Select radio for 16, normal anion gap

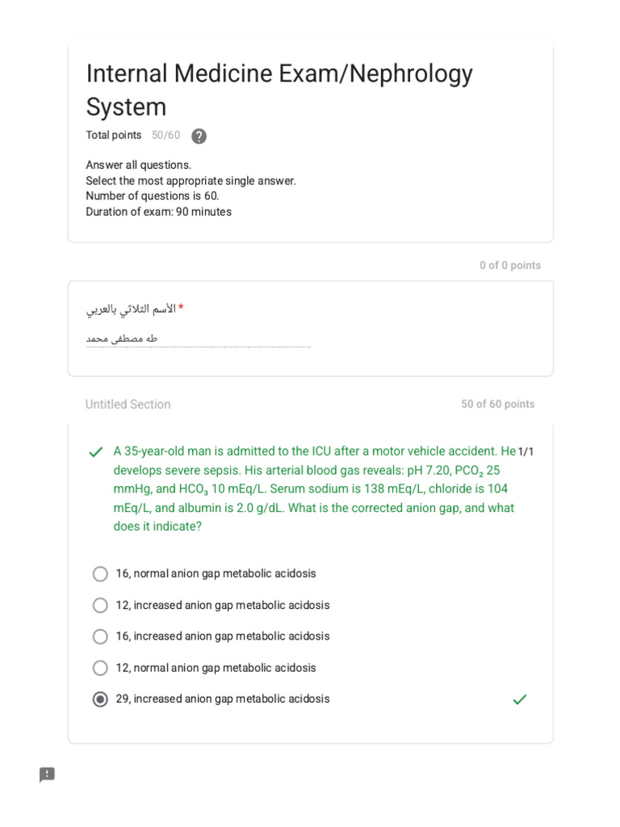(x=100, y=574)
